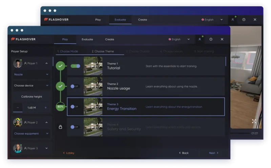Image resolution: width=271 pixels, height=168 pixels.
Task: Toggle the Energy Transition theme switch on
Action: click(75, 107)
